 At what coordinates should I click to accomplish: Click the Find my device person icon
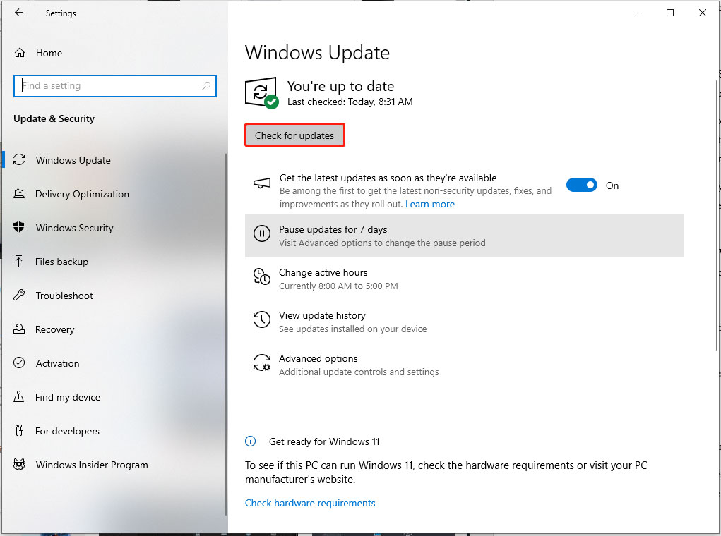(19, 397)
